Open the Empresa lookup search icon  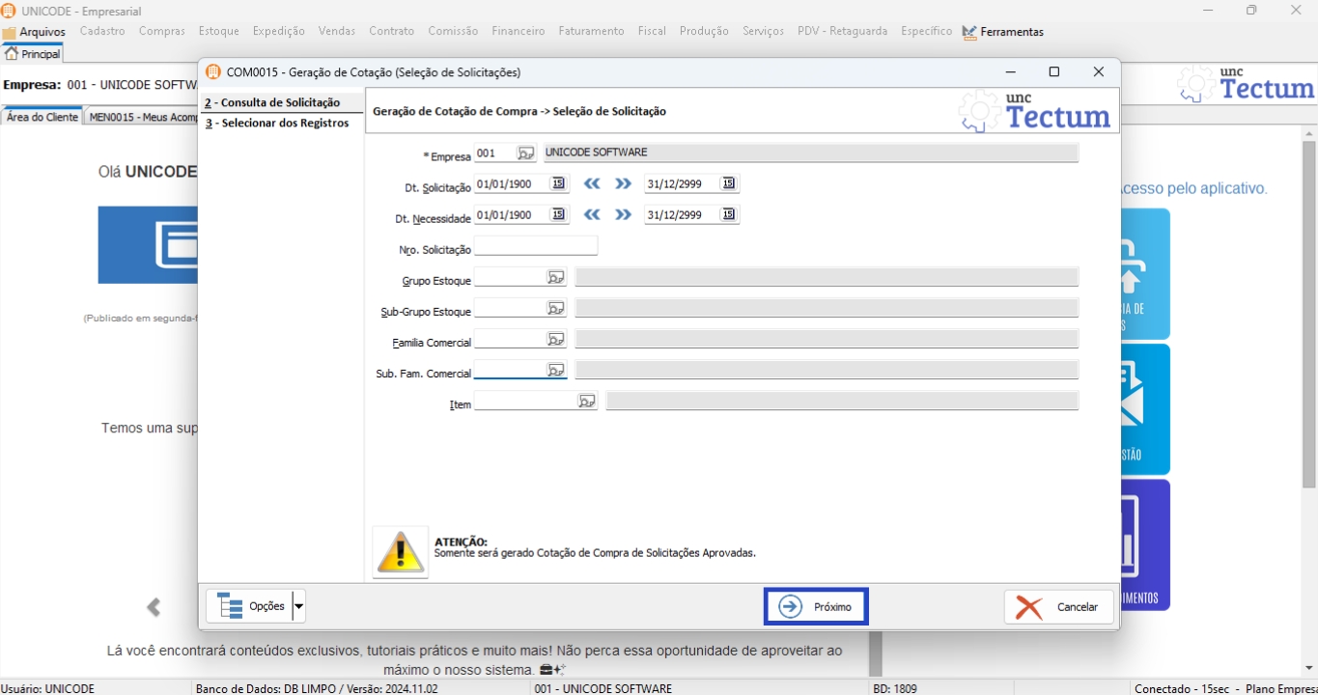pyautogui.click(x=525, y=153)
